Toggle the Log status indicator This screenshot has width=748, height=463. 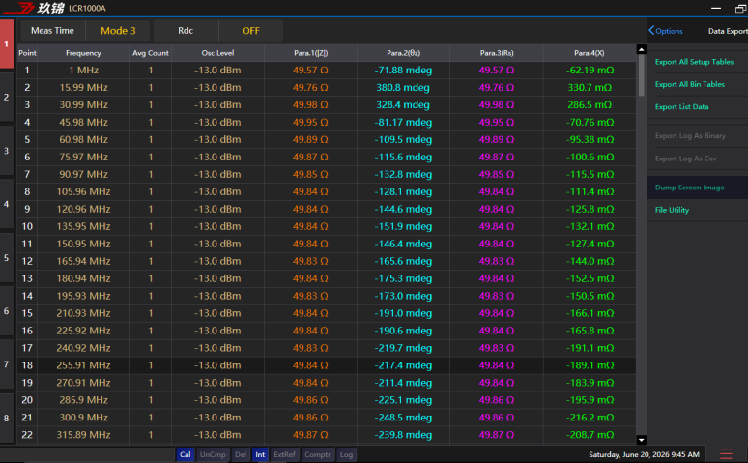pyautogui.click(x=346, y=454)
